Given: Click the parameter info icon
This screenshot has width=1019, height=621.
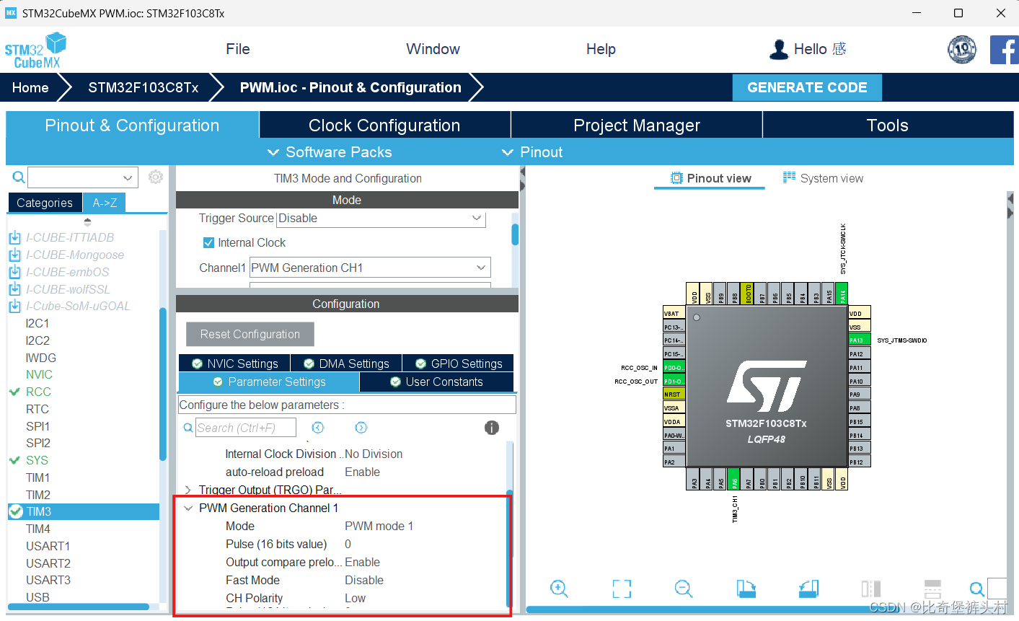Looking at the screenshot, I should click(492, 428).
